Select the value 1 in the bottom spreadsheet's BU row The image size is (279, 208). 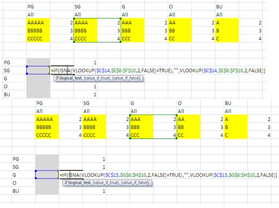pos(104,191)
